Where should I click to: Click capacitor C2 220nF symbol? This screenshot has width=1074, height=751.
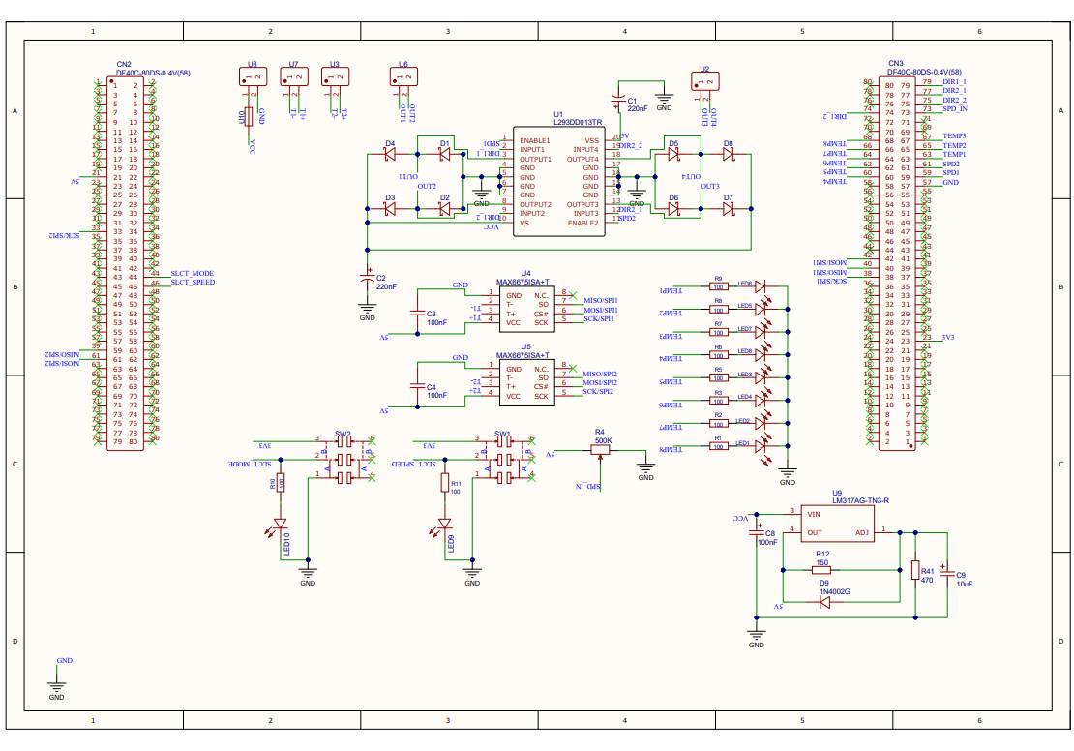click(x=367, y=279)
